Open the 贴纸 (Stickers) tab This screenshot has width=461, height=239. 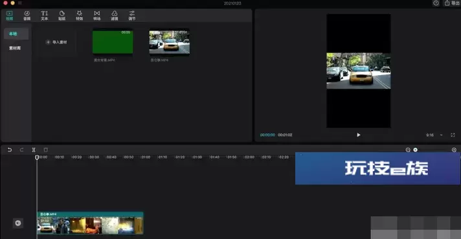point(62,16)
